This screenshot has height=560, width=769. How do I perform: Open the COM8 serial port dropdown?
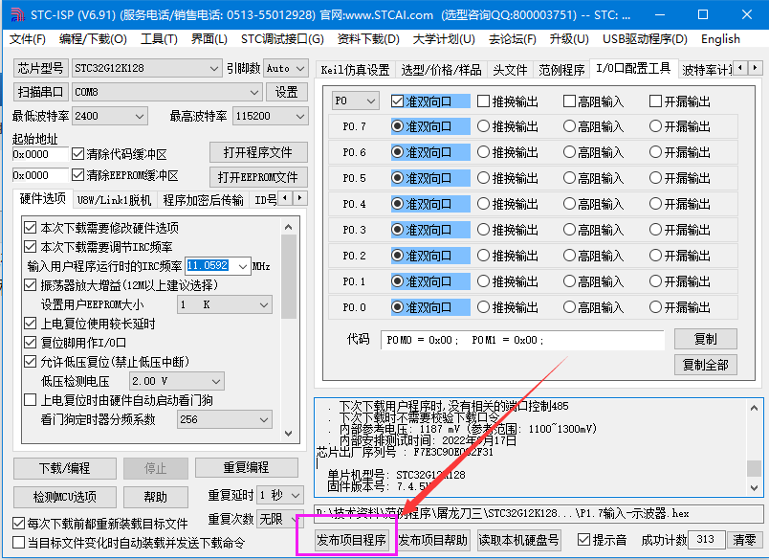pyautogui.click(x=166, y=92)
